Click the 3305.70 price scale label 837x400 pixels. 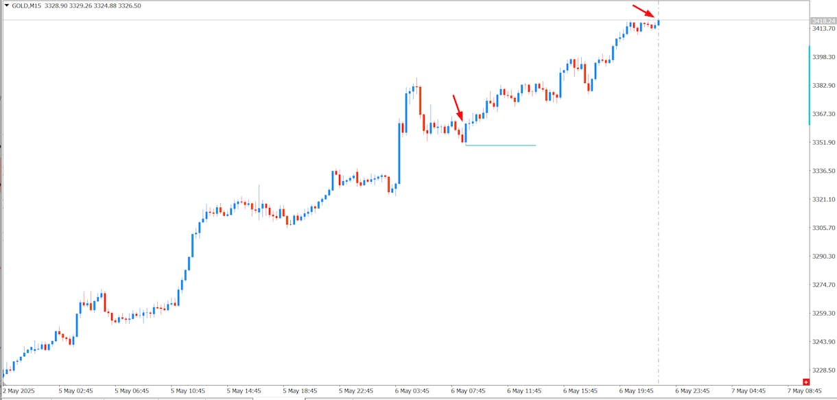tap(823, 228)
